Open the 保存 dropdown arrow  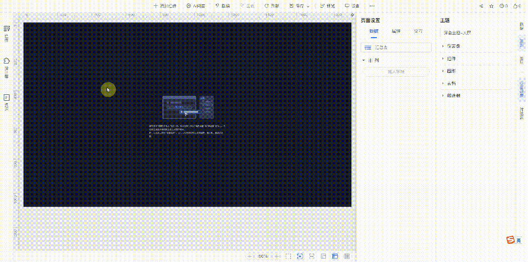(308, 6)
